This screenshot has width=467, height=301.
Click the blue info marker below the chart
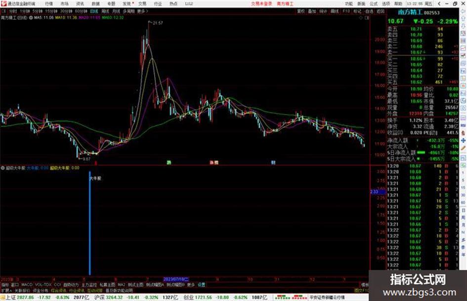[273, 163]
